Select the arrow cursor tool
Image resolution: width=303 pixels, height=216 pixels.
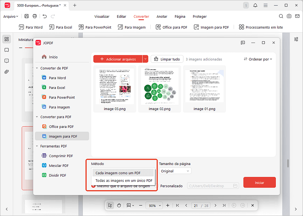point(110,205)
